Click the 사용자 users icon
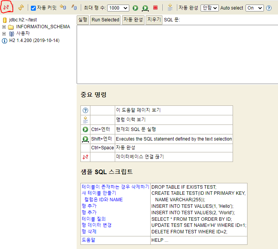 click(x=11, y=34)
